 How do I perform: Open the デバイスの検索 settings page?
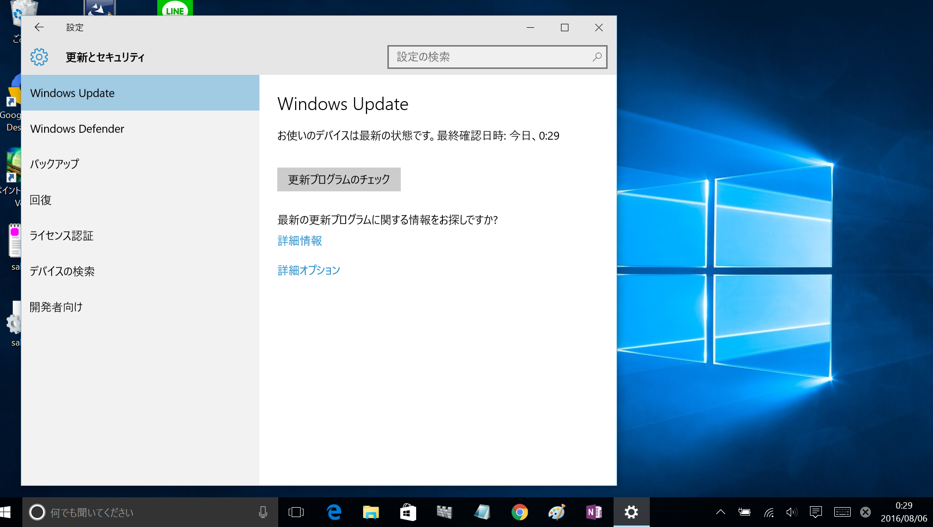click(x=140, y=271)
